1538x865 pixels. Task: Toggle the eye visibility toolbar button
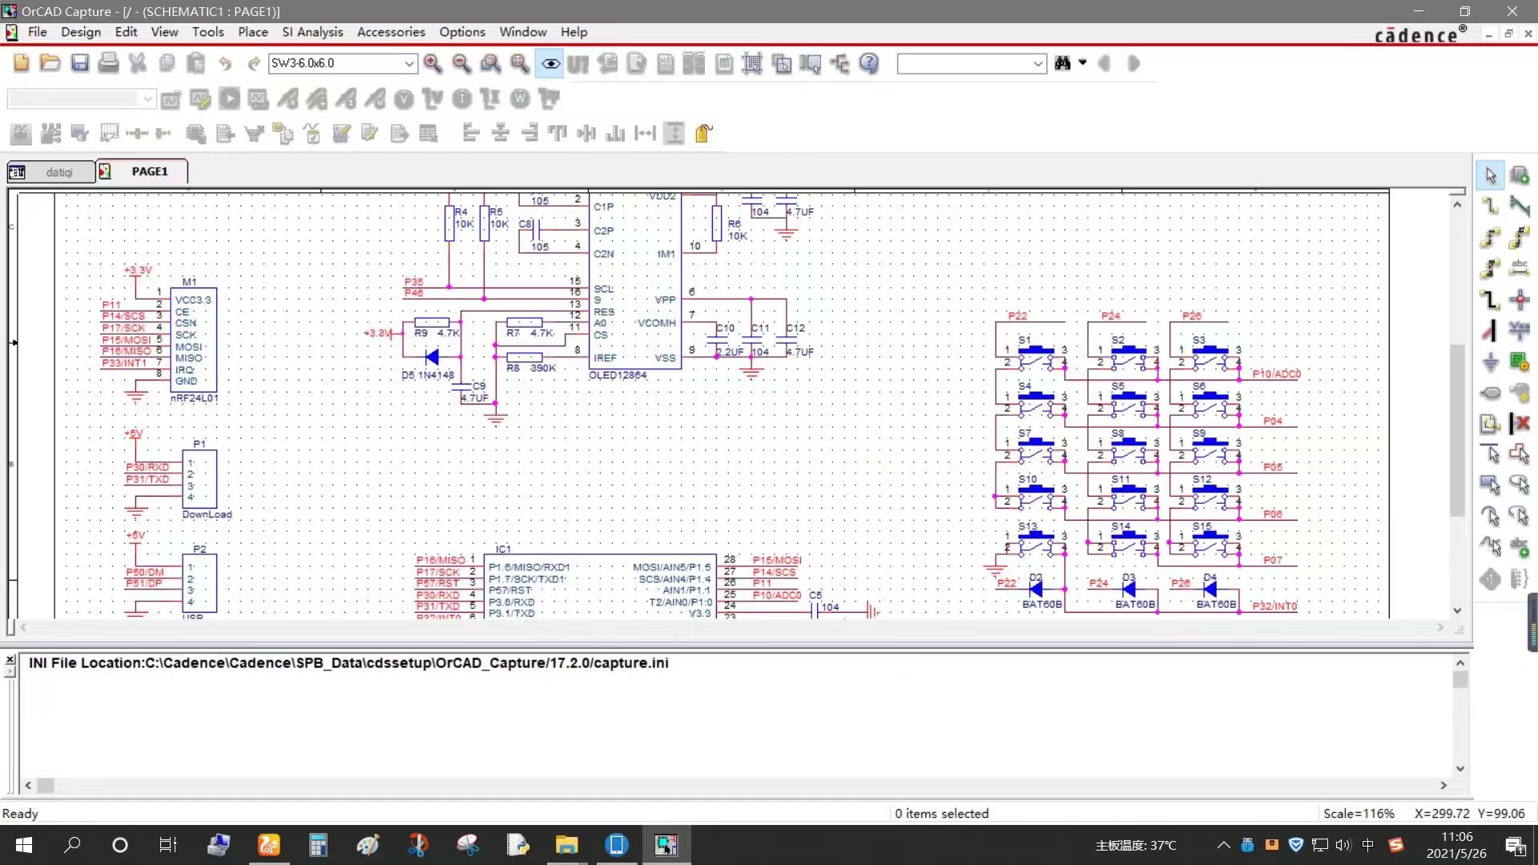pyautogui.click(x=550, y=63)
